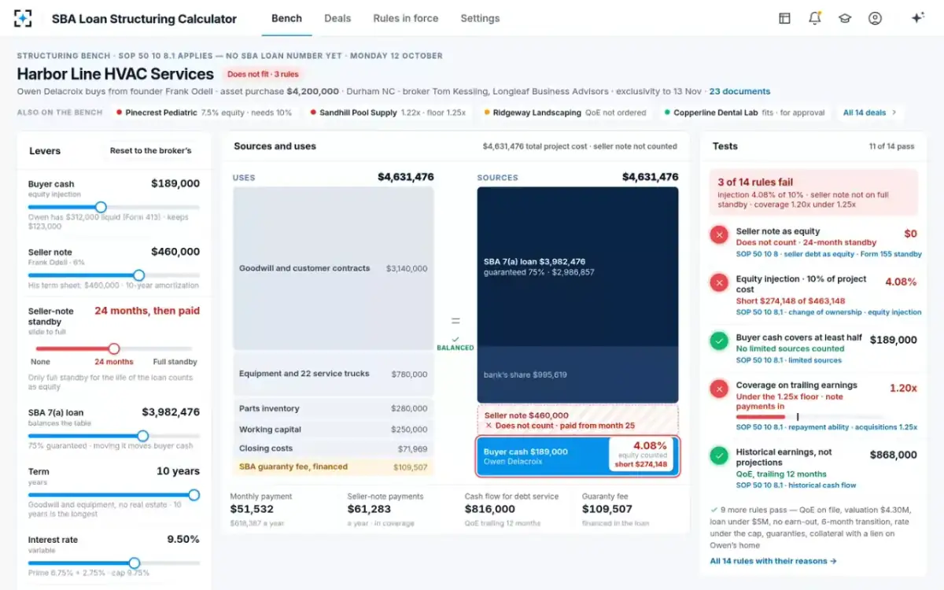Screen dimensions: 944x590
Task: Set standby to the Full standby label
Action: [x=175, y=362]
